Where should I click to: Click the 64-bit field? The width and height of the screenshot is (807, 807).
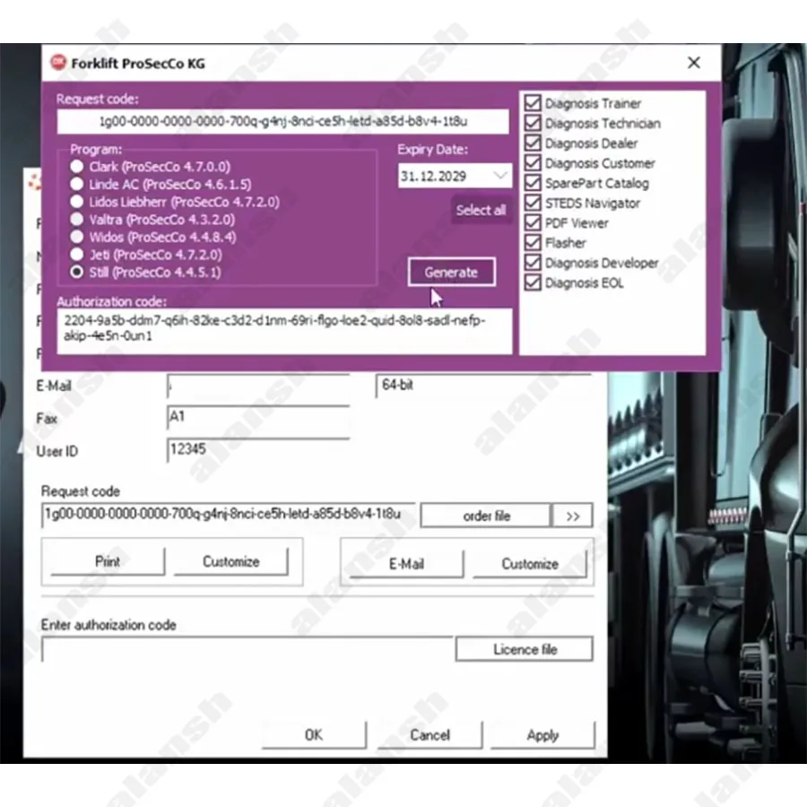coord(484,386)
